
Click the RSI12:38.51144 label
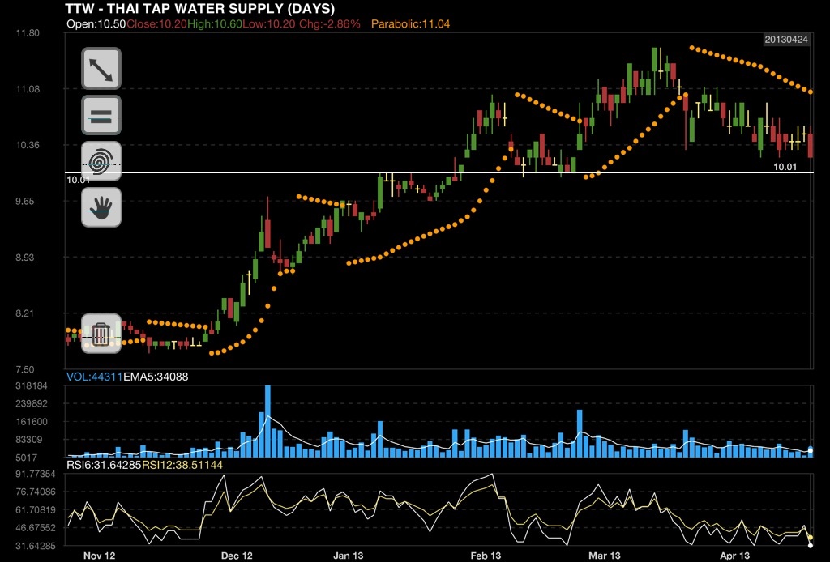pyautogui.click(x=182, y=465)
